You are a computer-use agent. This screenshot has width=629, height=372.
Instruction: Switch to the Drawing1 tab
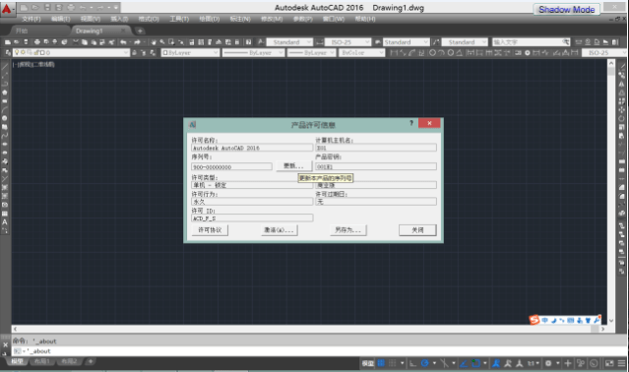[100, 31]
